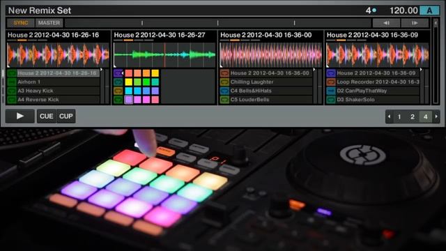Select page 1 in the page selector
The width and height of the screenshot is (446, 251).
tap(399, 116)
